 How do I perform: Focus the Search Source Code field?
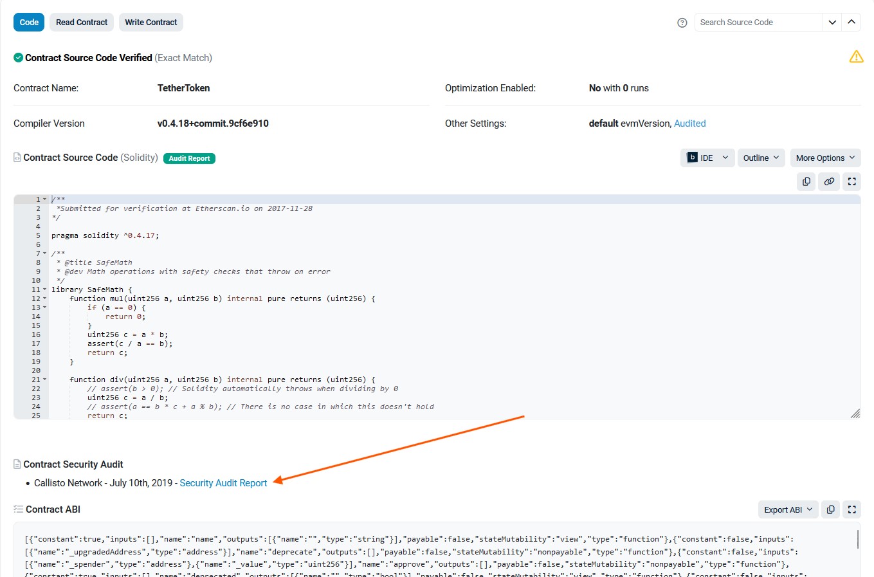758,22
